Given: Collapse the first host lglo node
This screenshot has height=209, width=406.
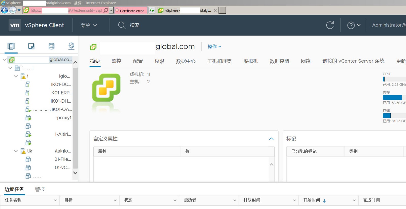Looking at the screenshot, I should click(16, 76).
